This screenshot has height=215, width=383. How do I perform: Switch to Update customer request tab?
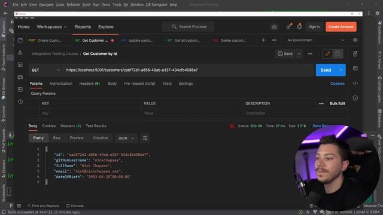[x=137, y=41]
